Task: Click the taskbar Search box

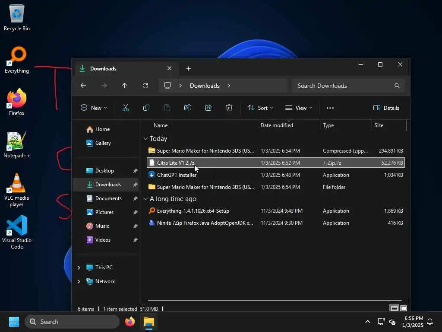Action: tap(72, 322)
